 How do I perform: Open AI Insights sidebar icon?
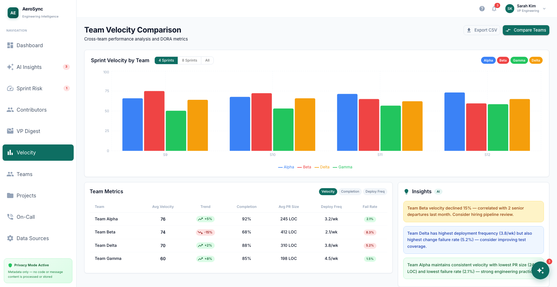(x=10, y=67)
